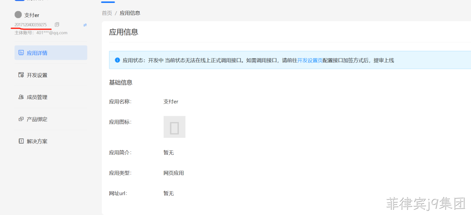Viewport: 471px width, 215px height.
Task: Click the 应用名称 field label
Action: tap(120, 101)
